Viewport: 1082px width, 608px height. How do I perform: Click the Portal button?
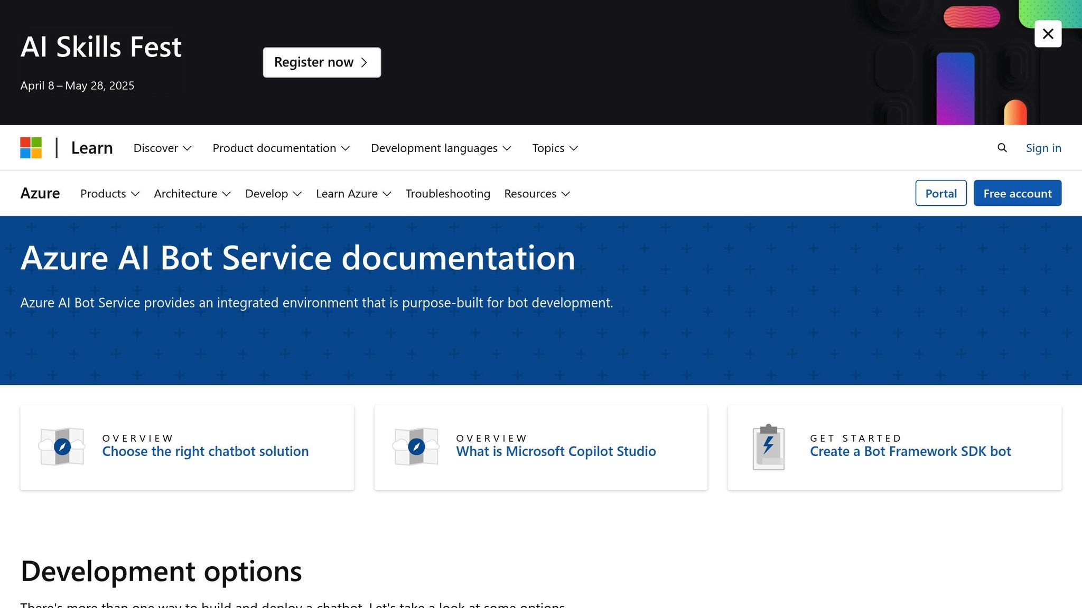(x=941, y=193)
